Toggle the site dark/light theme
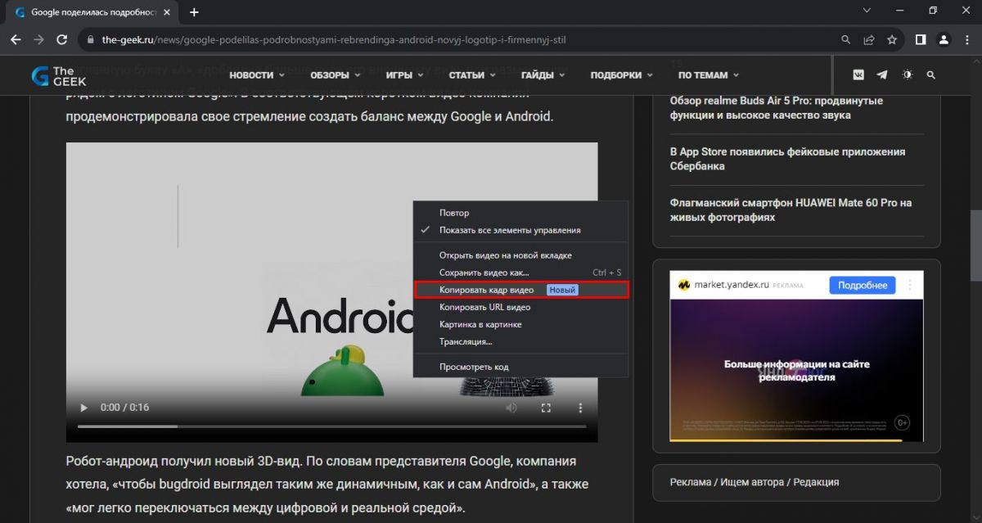Viewport: 982px width, 523px height. tap(907, 74)
